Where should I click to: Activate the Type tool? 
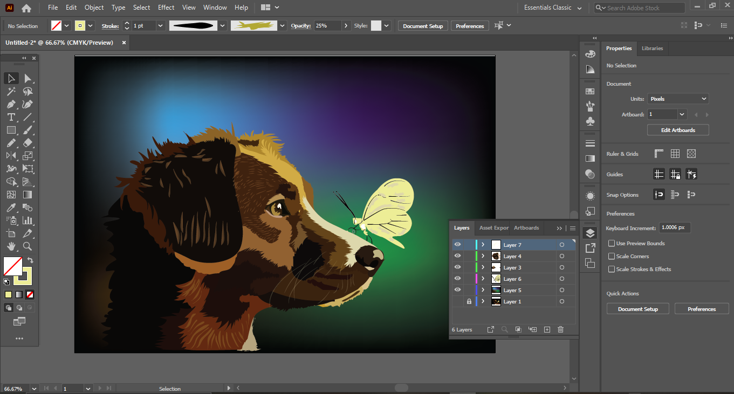(x=11, y=117)
